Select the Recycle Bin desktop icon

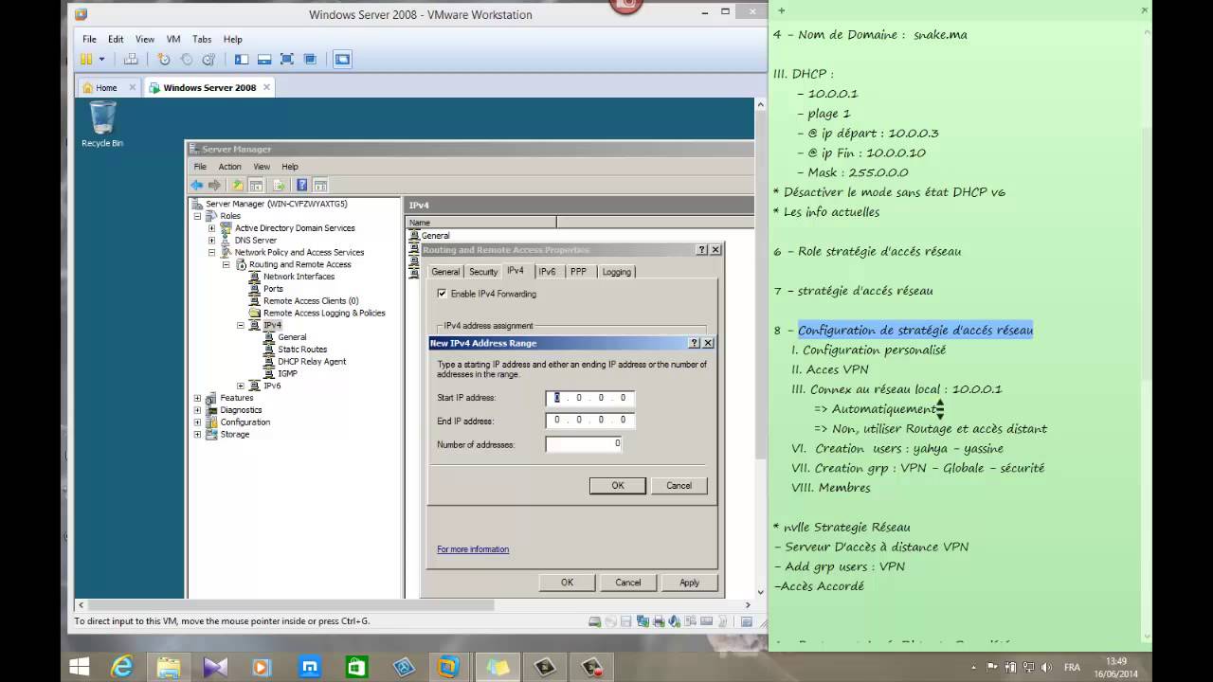102,124
